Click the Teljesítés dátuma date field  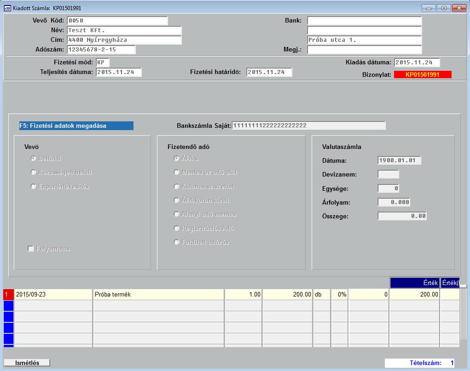[x=119, y=72]
